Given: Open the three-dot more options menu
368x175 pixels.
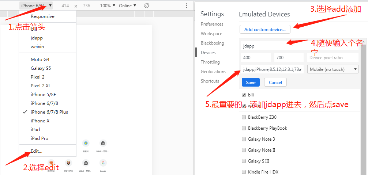Looking at the screenshot, I should click(x=187, y=6).
